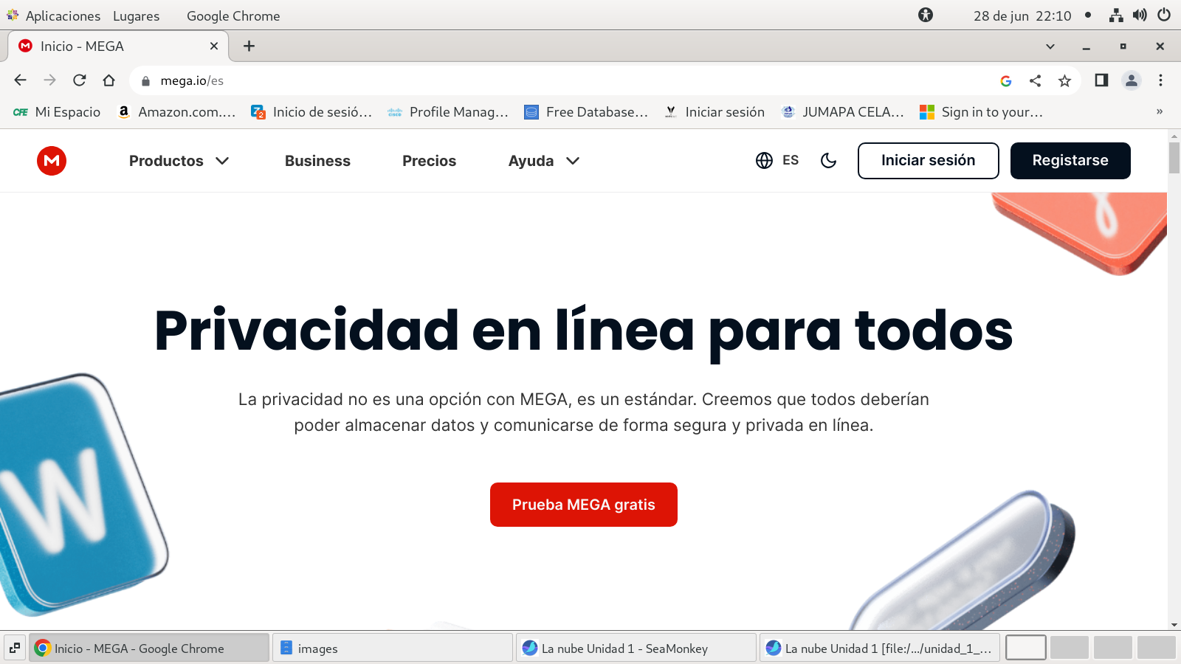Expand the Productos dropdown menu

point(179,161)
